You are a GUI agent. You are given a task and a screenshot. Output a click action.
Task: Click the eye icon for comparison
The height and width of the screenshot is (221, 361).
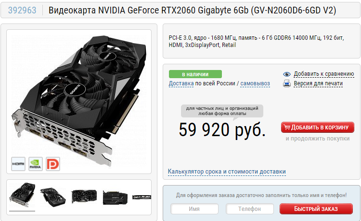point(287,74)
